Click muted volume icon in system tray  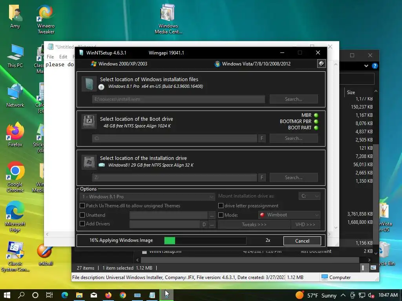point(371,296)
